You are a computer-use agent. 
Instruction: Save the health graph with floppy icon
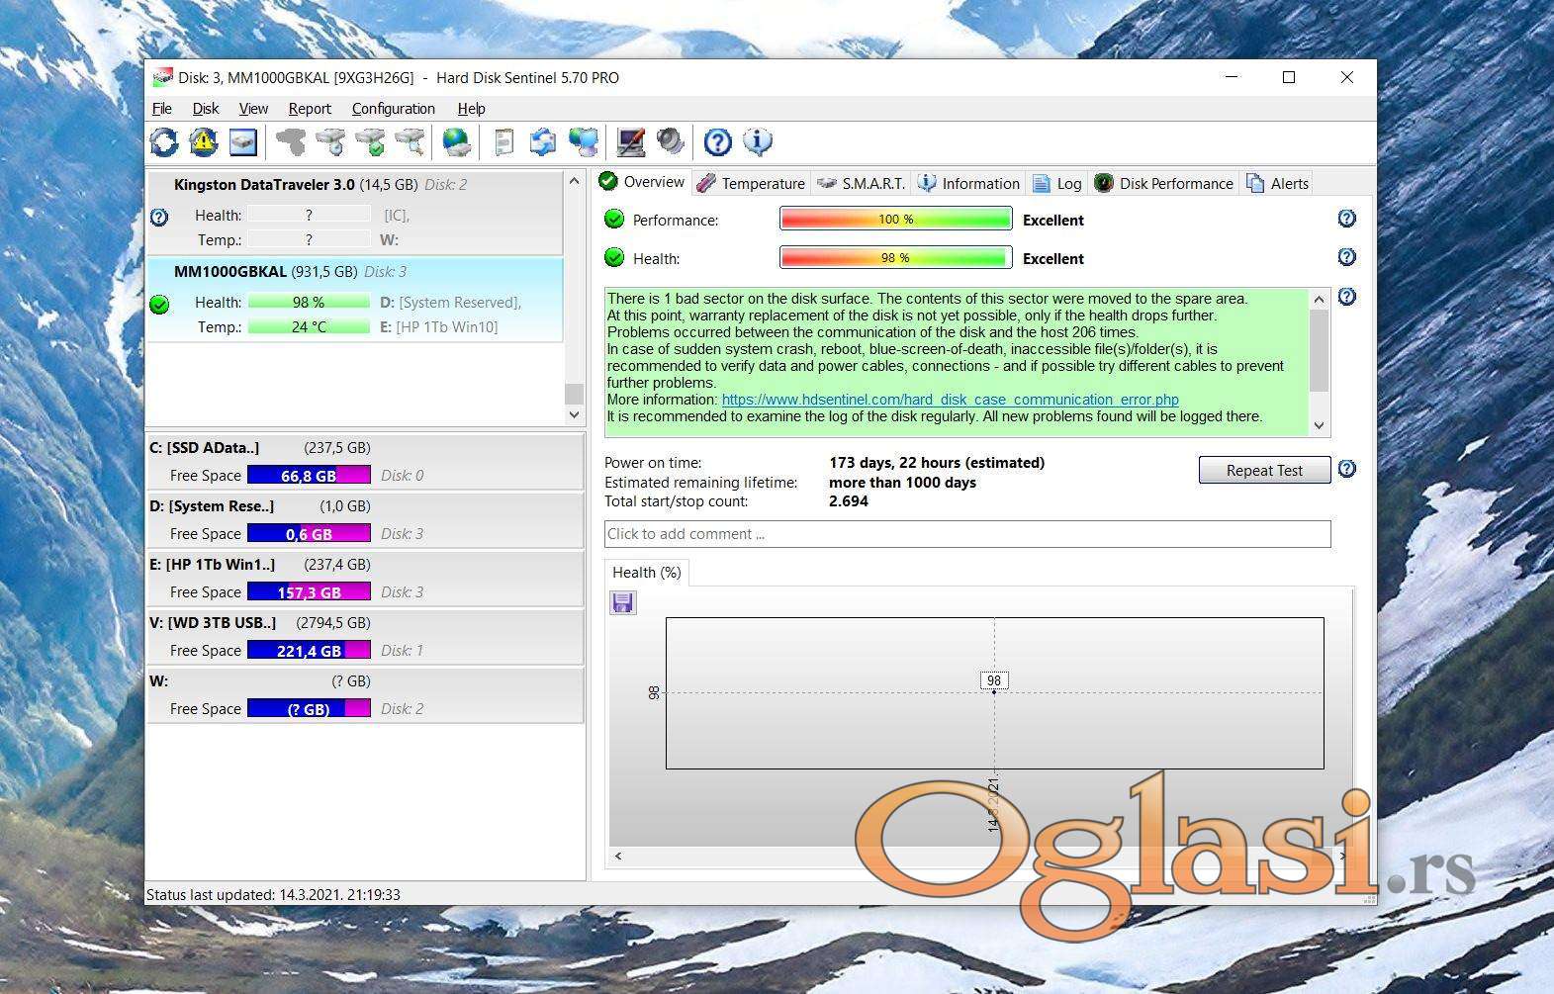(622, 602)
